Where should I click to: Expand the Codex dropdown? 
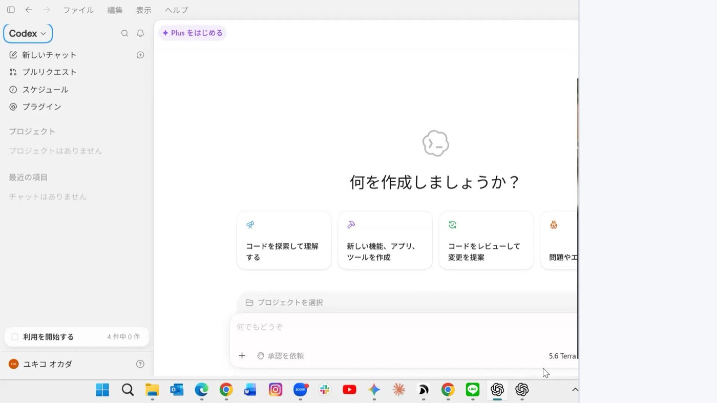pyautogui.click(x=28, y=33)
